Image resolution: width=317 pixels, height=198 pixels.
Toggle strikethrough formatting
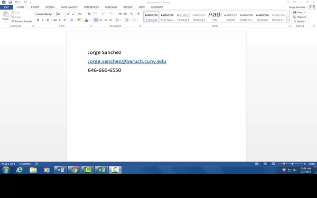coord(55,20)
